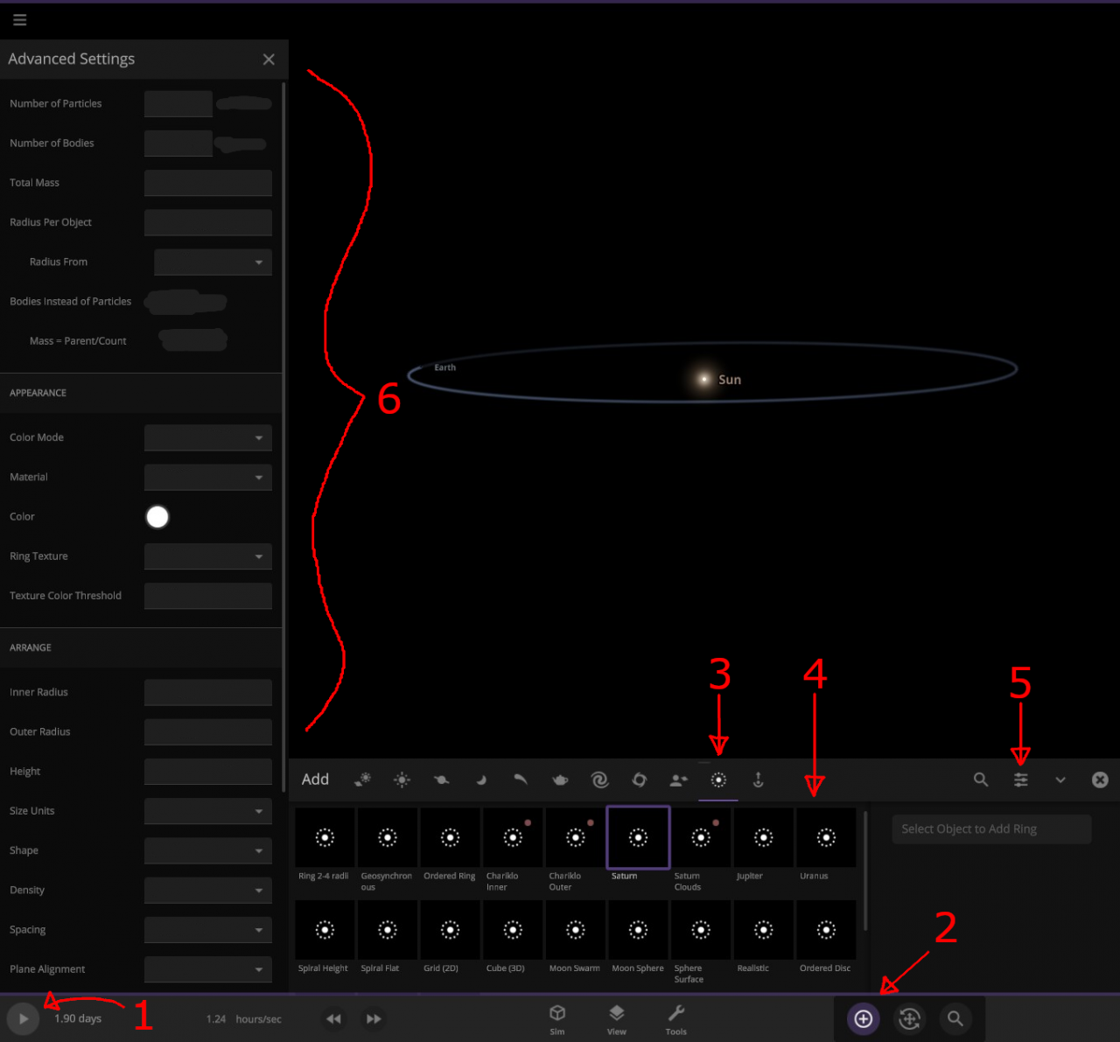The image size is (1120, 1042).
Task: Choose the comet category icon
Action: tap(521, 780)
